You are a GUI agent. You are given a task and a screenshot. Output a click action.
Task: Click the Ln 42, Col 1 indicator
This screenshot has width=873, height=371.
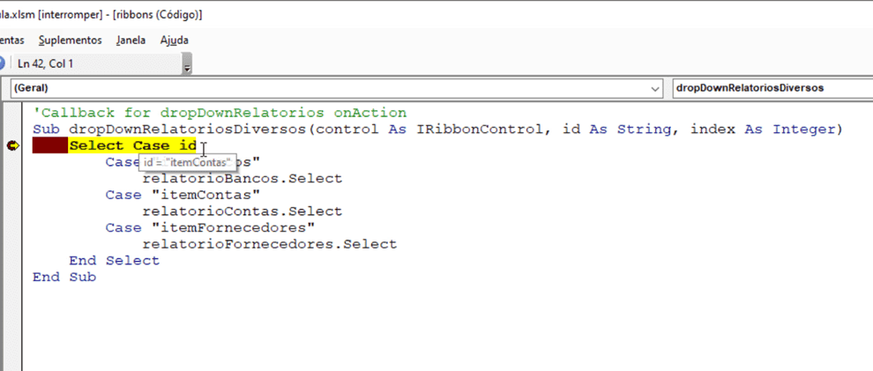click(45, 63)
